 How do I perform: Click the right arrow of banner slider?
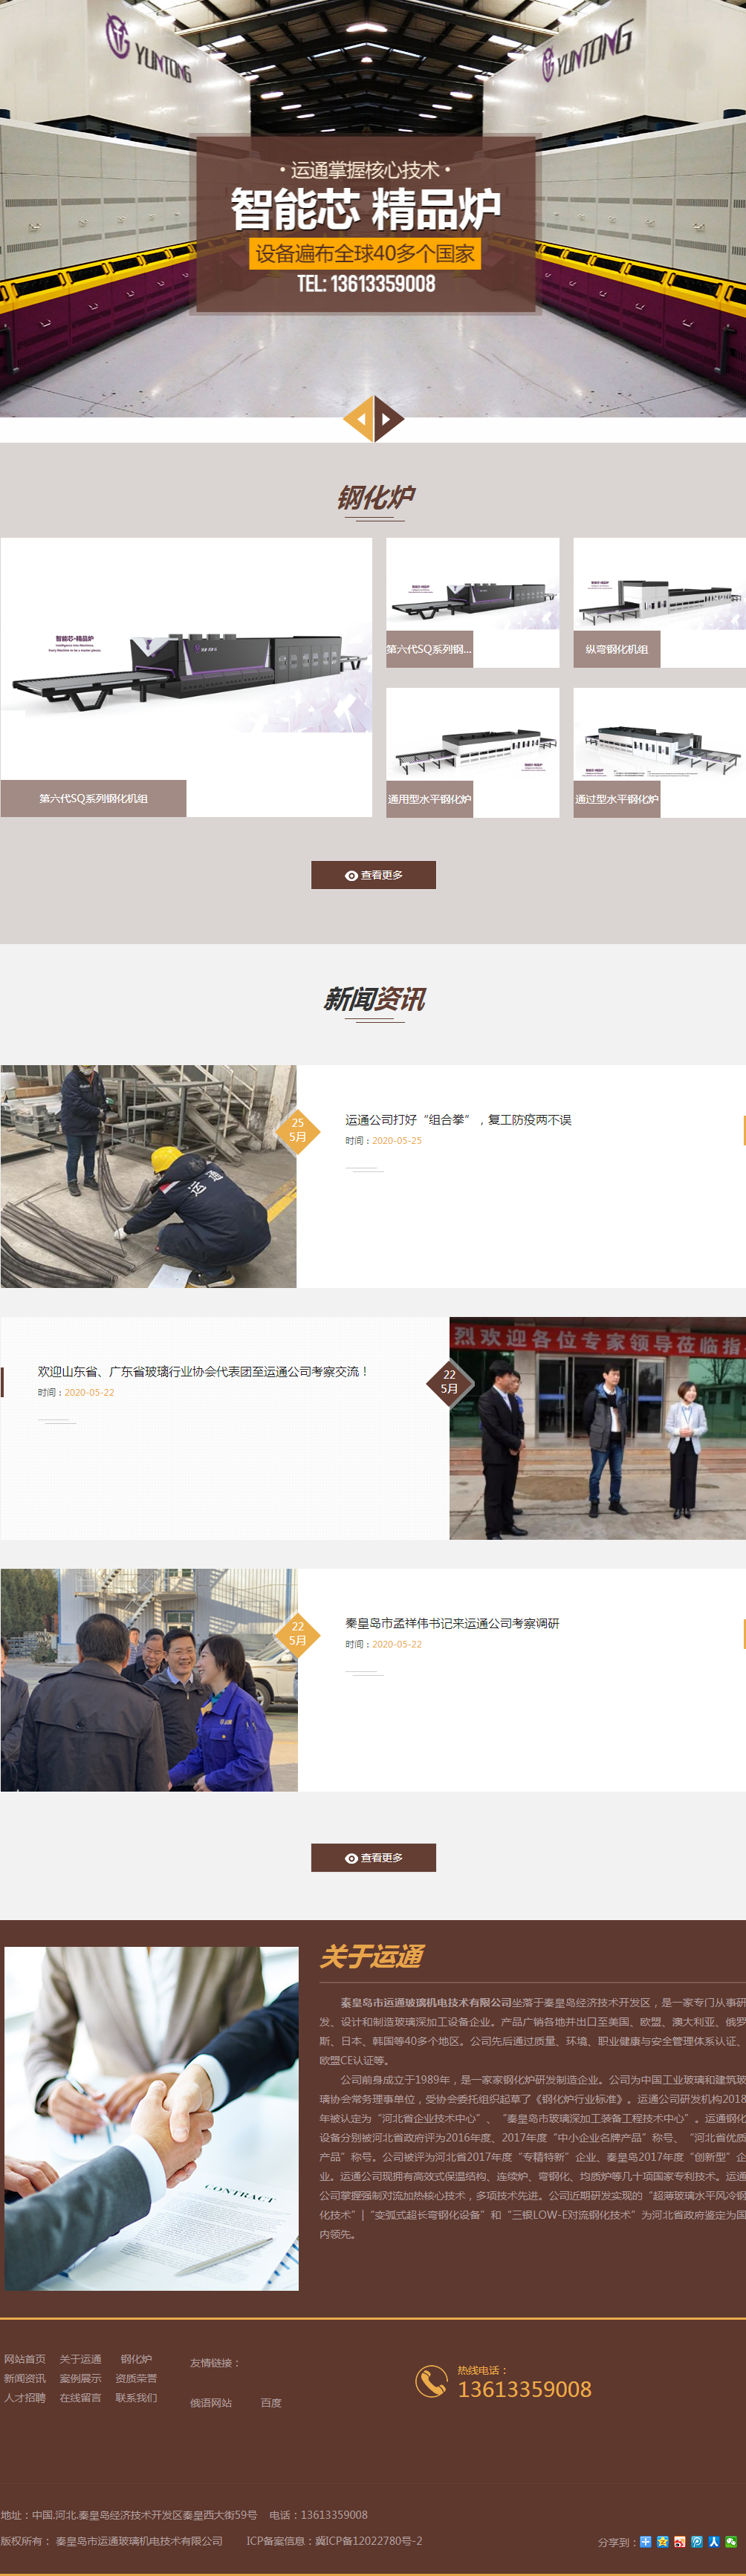click(388, 420)
